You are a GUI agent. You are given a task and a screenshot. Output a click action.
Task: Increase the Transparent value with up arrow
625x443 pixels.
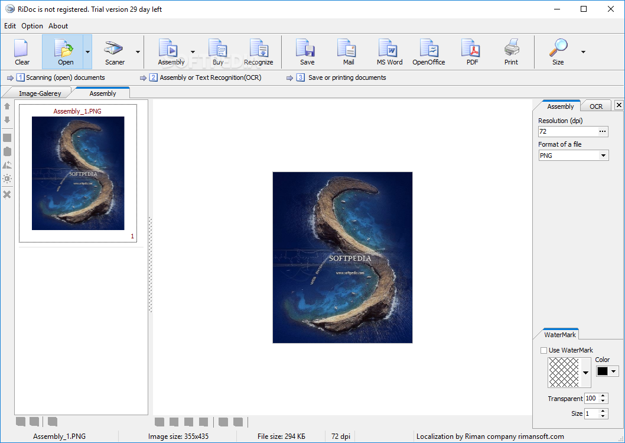[603, 396]
